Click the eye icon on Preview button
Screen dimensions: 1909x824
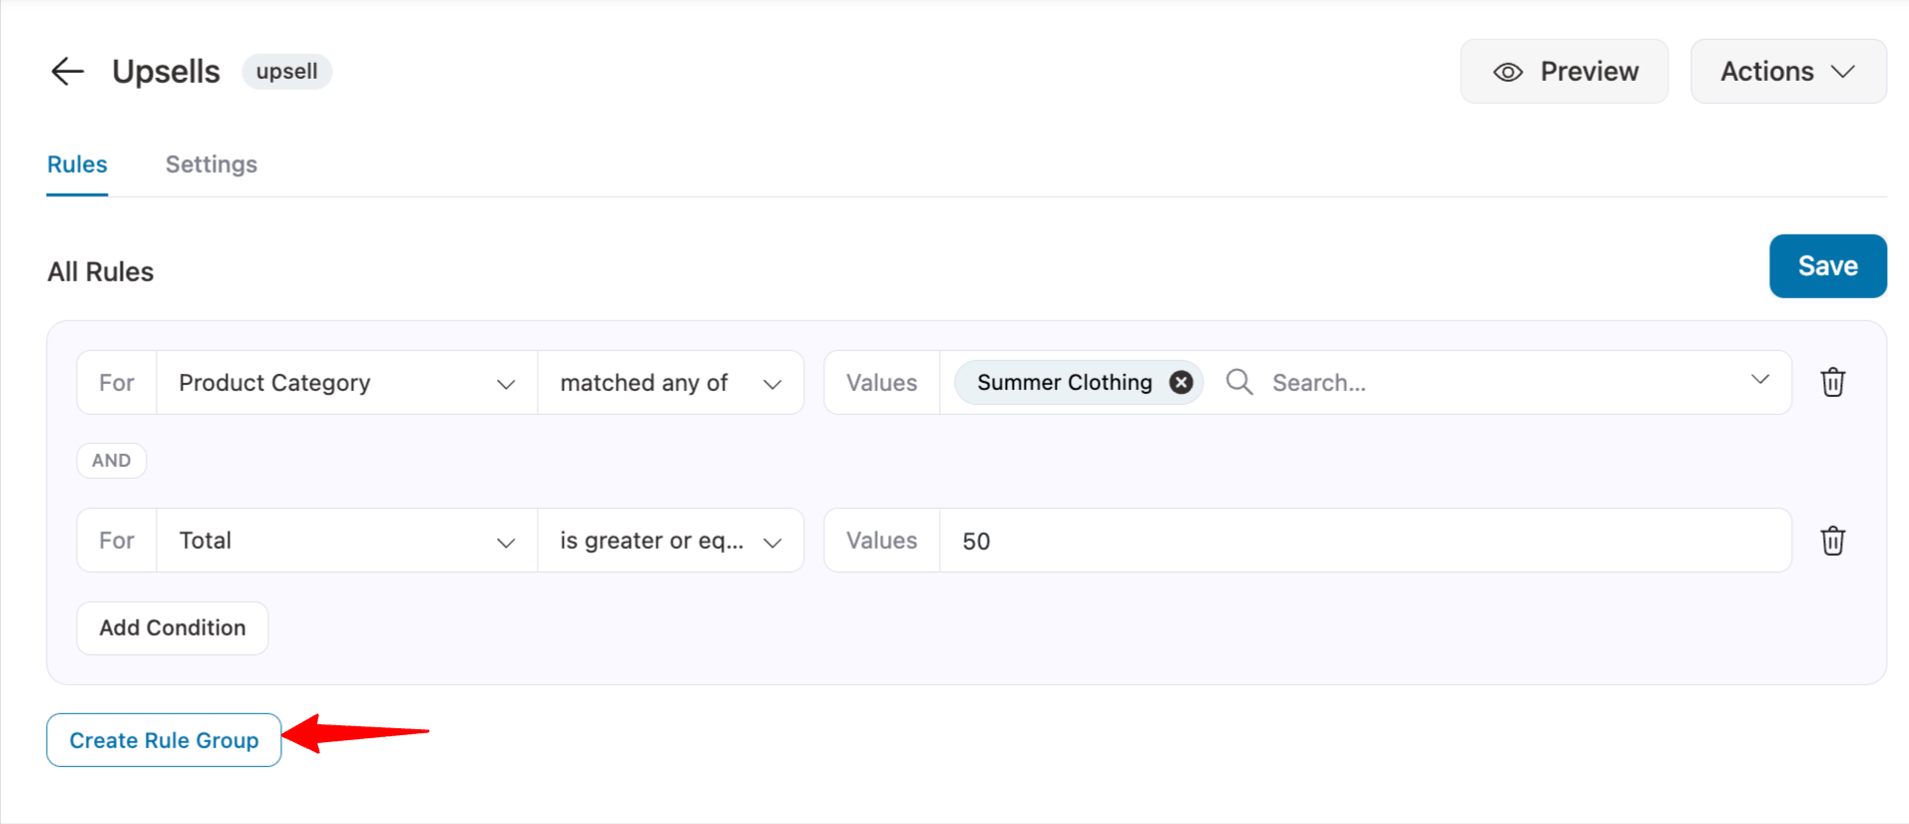click(1509, 71)
